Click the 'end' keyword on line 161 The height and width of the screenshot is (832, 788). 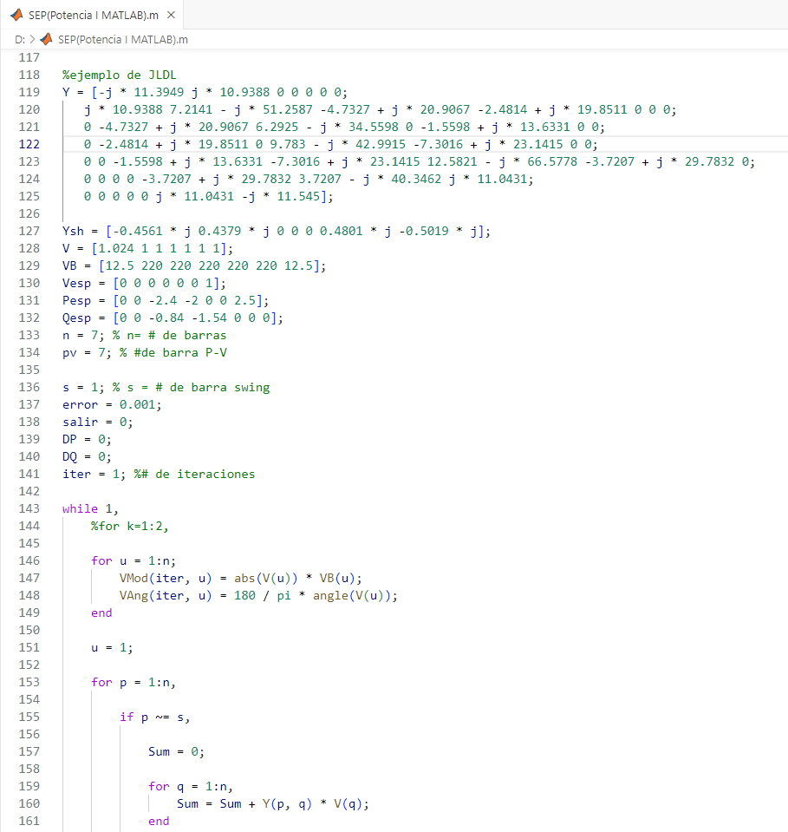pos(159,821)
